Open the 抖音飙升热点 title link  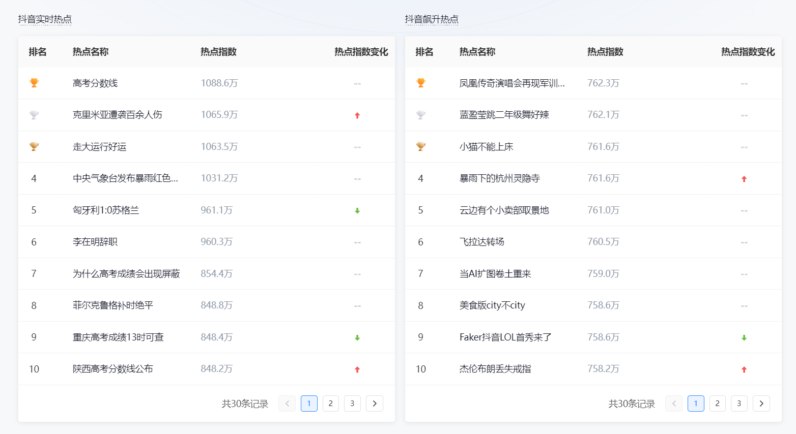pyautogui.click(x=433, y=18)
